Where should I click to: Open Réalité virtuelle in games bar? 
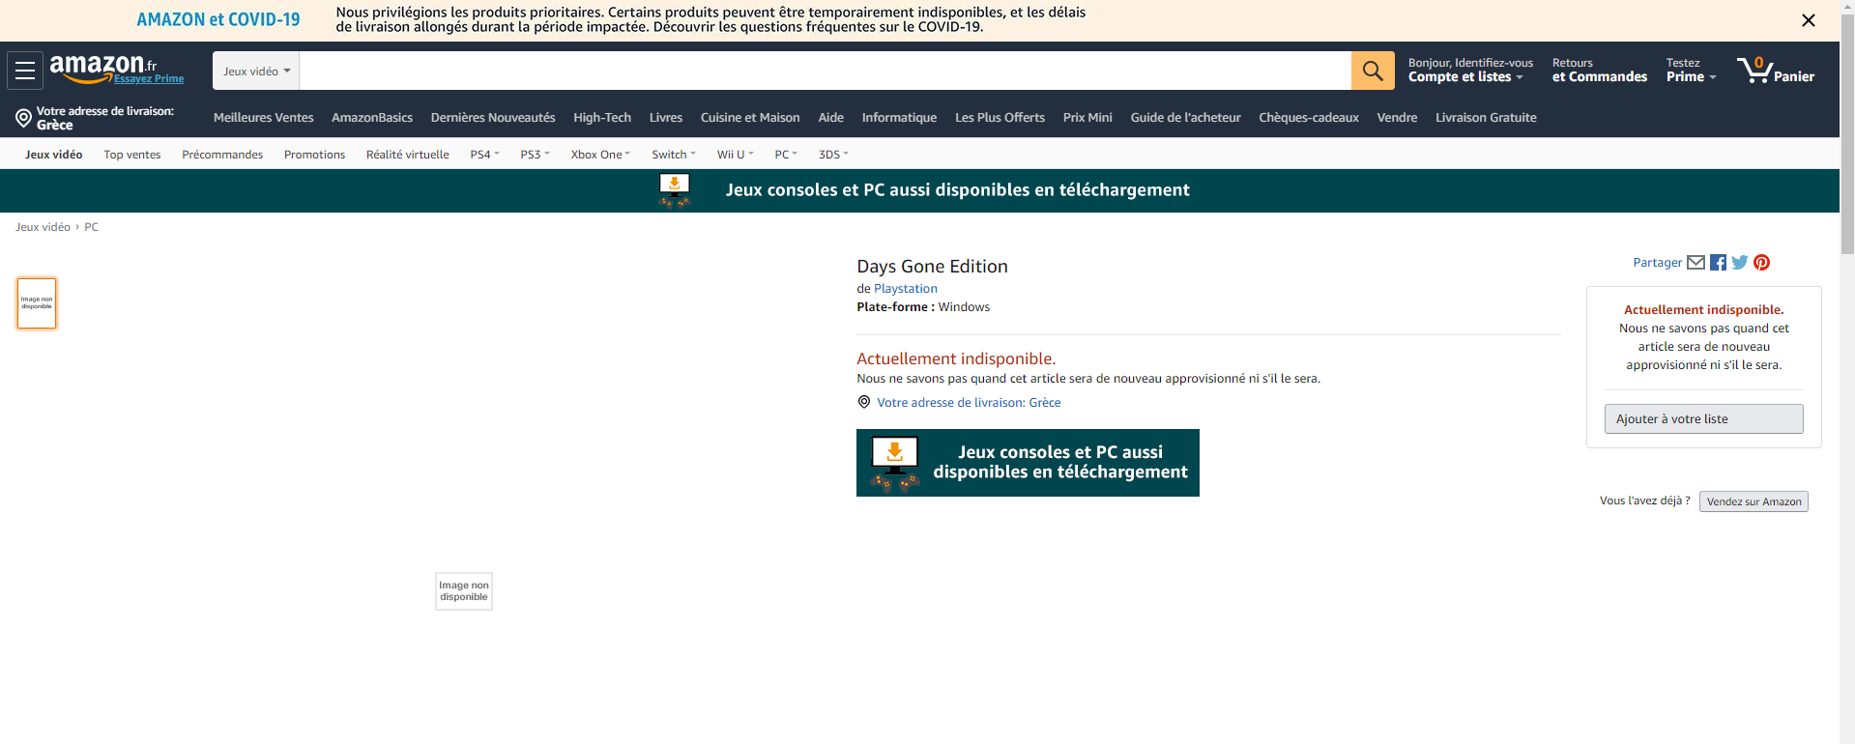[408, 155]
